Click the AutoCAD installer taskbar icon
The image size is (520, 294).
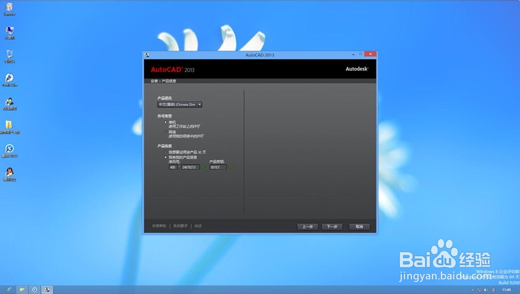pos(47,290)
